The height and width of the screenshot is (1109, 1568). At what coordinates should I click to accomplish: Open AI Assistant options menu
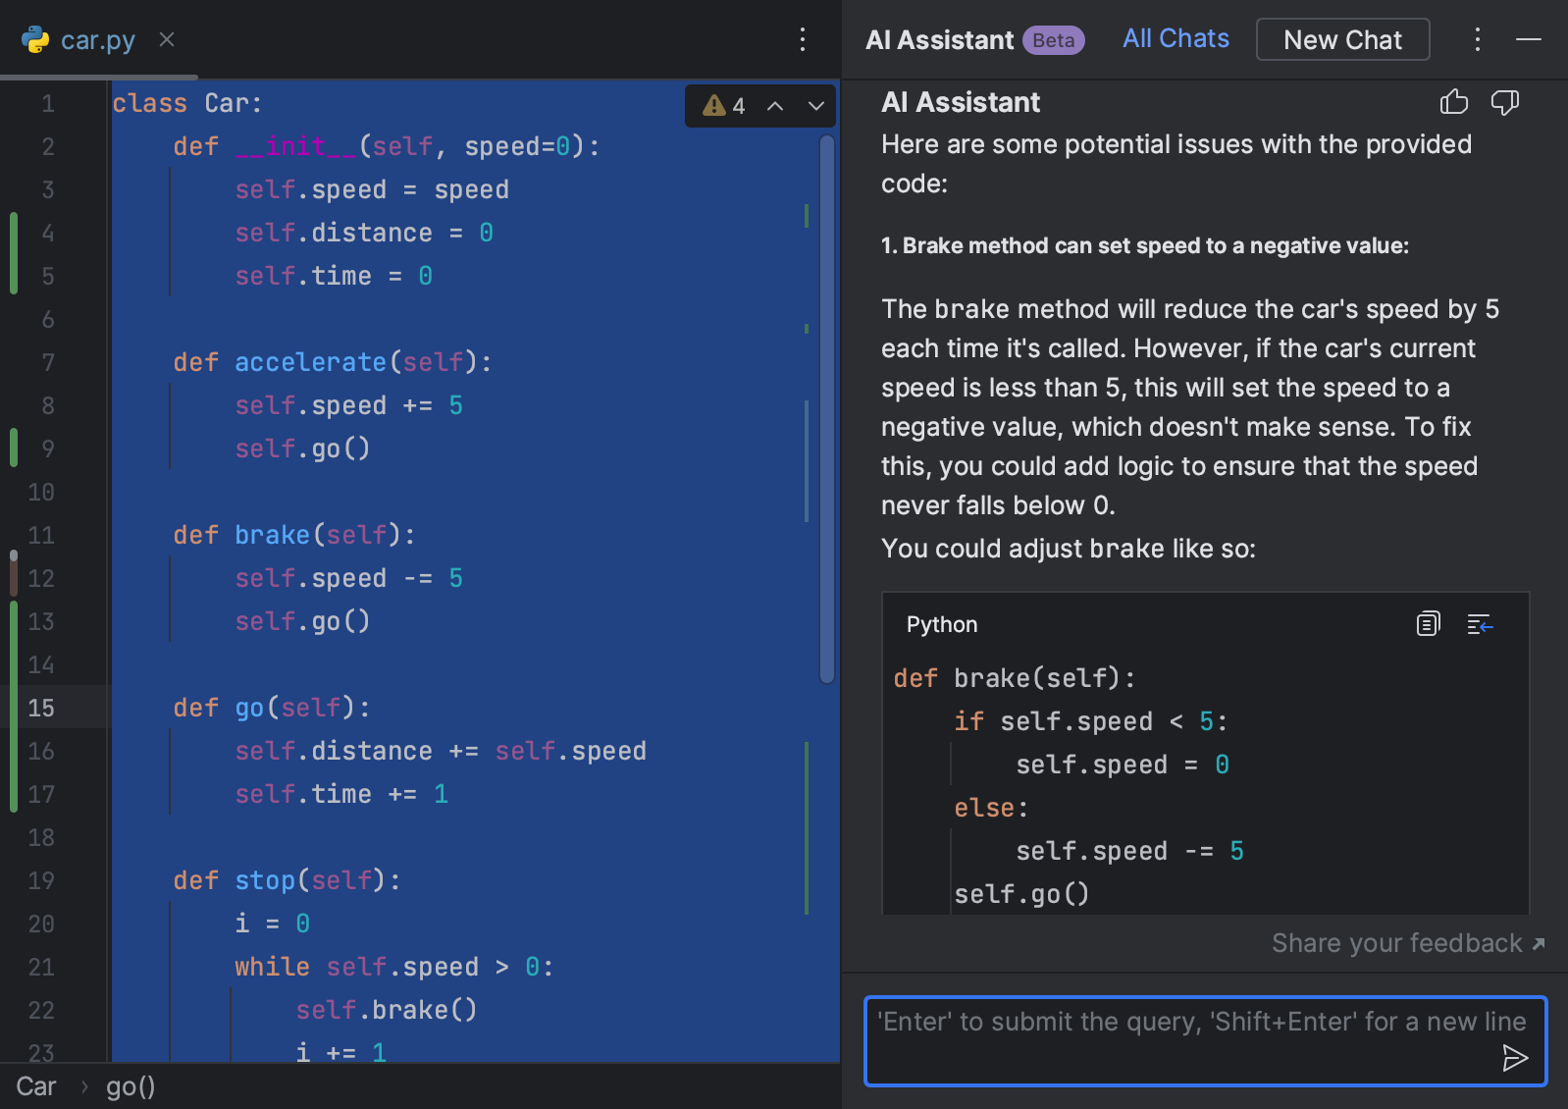[x=1477, y=39]
